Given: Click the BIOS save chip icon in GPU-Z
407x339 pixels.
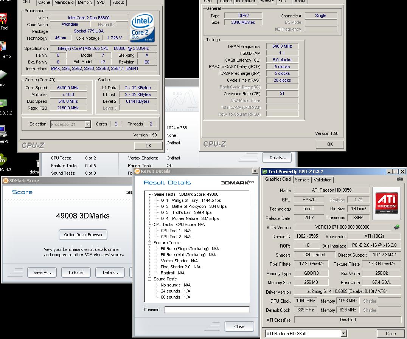Looking at the screenshot, I should [x=397, y=227].
